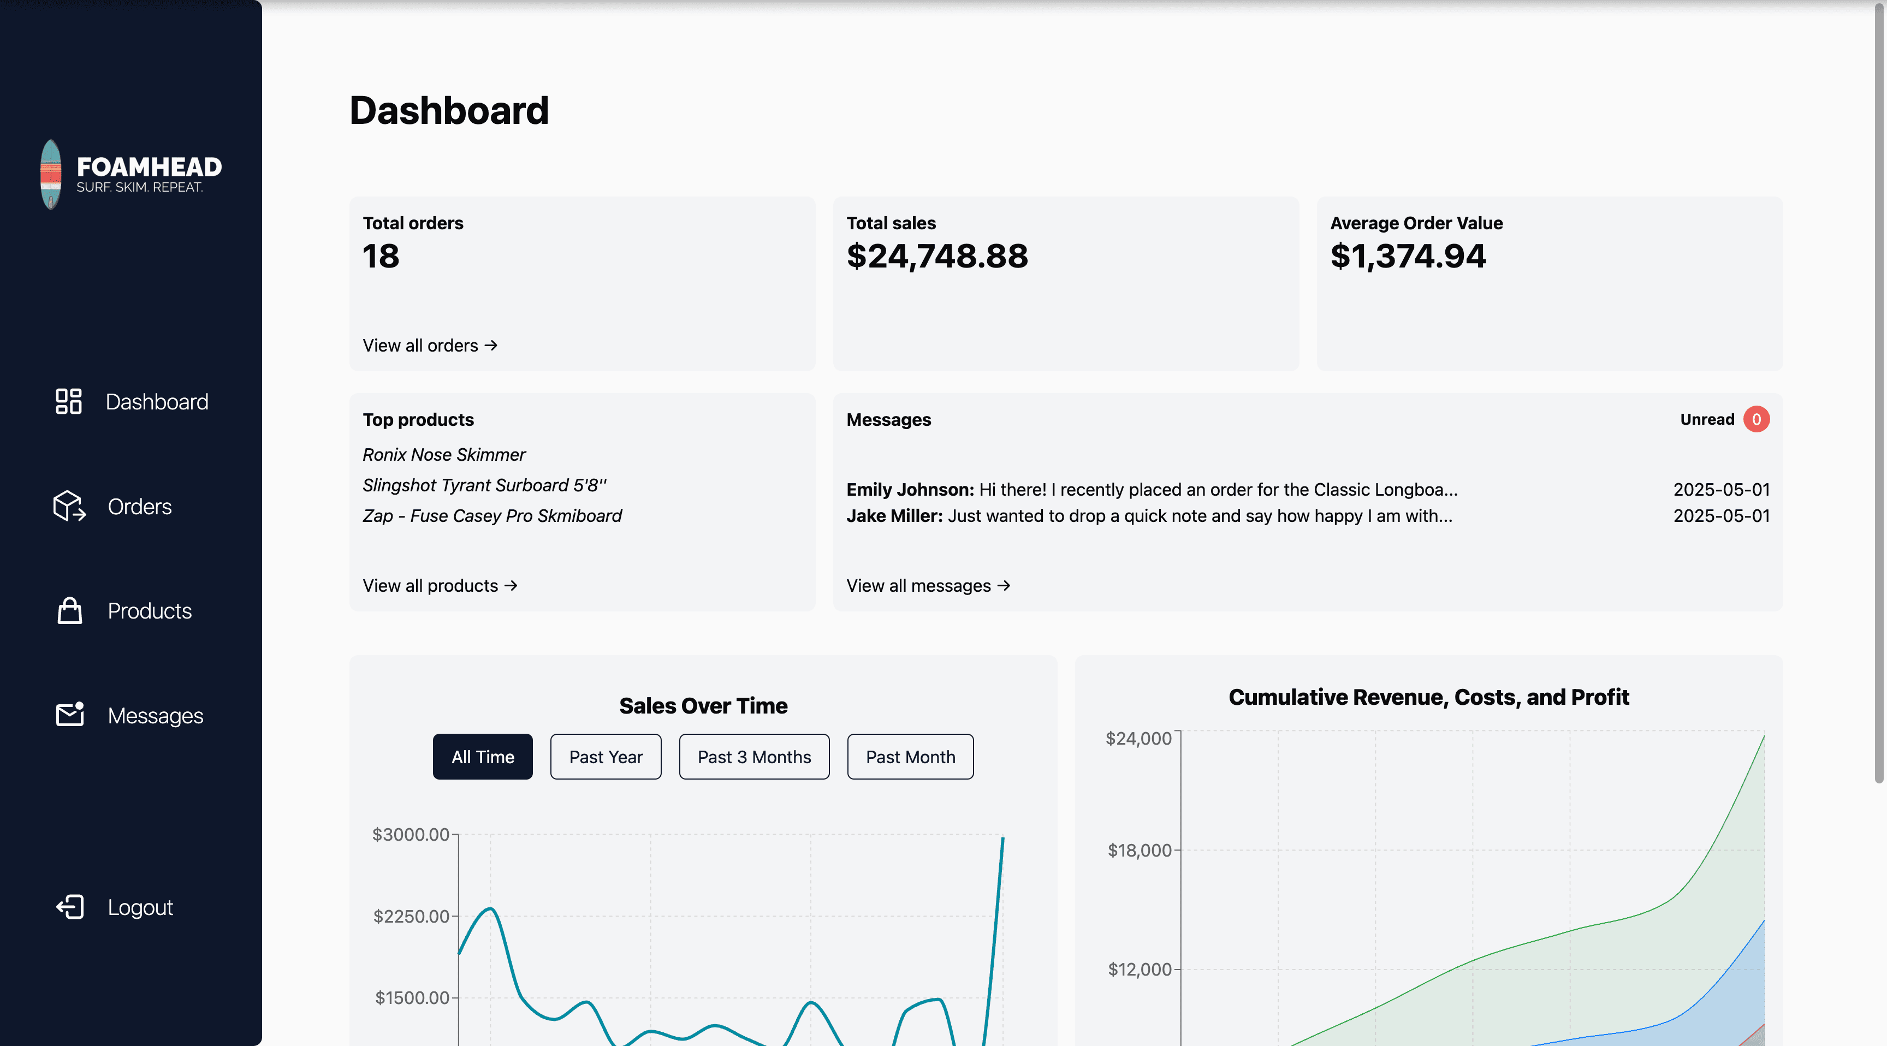
Task: Click Ronix Nose Skimmer in Top products
Action: pos(444,455)
